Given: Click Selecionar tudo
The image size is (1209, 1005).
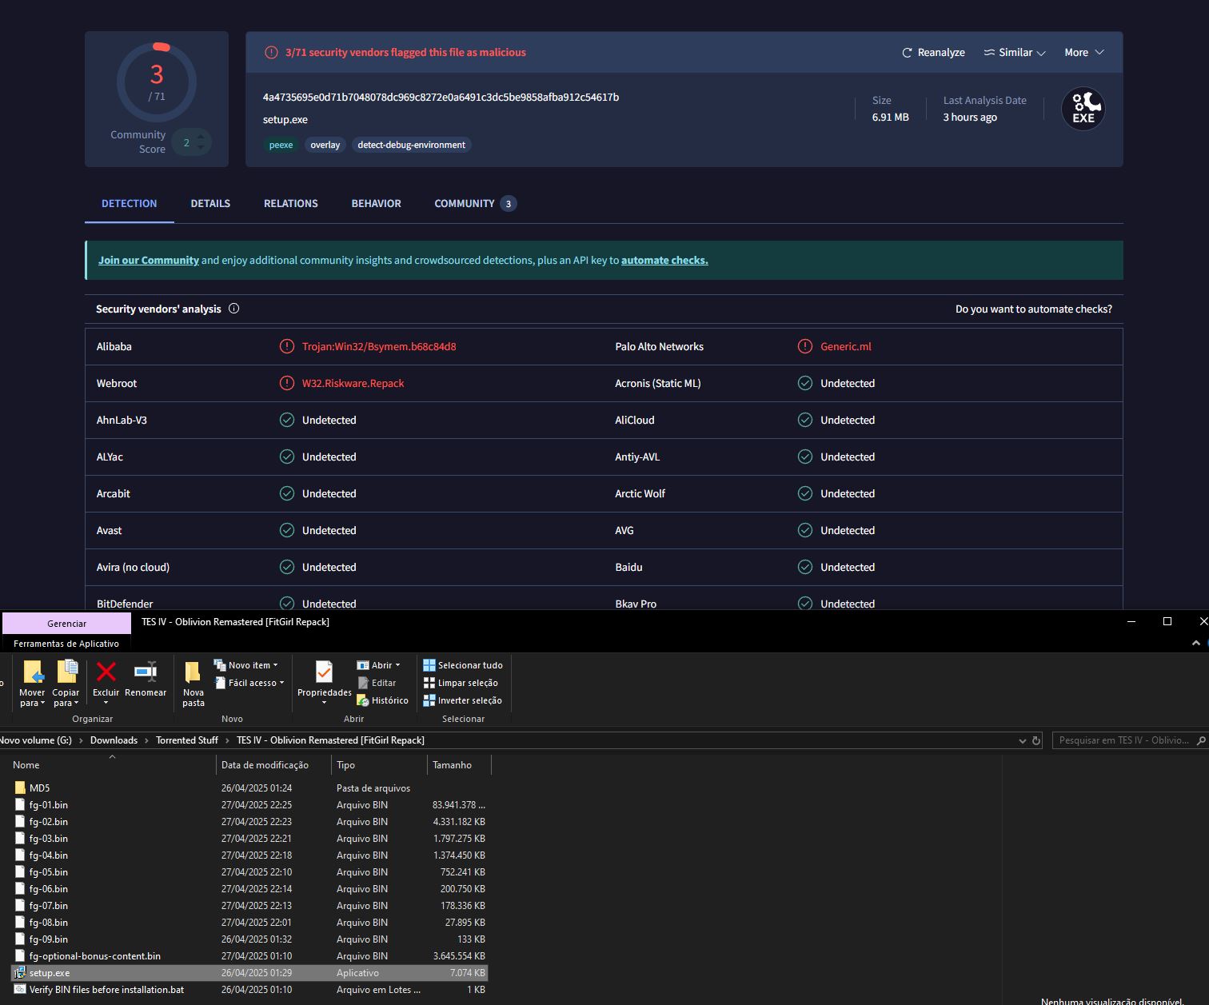Looking at the screenshot, I should pyautogui.click(x=462, y=665).
